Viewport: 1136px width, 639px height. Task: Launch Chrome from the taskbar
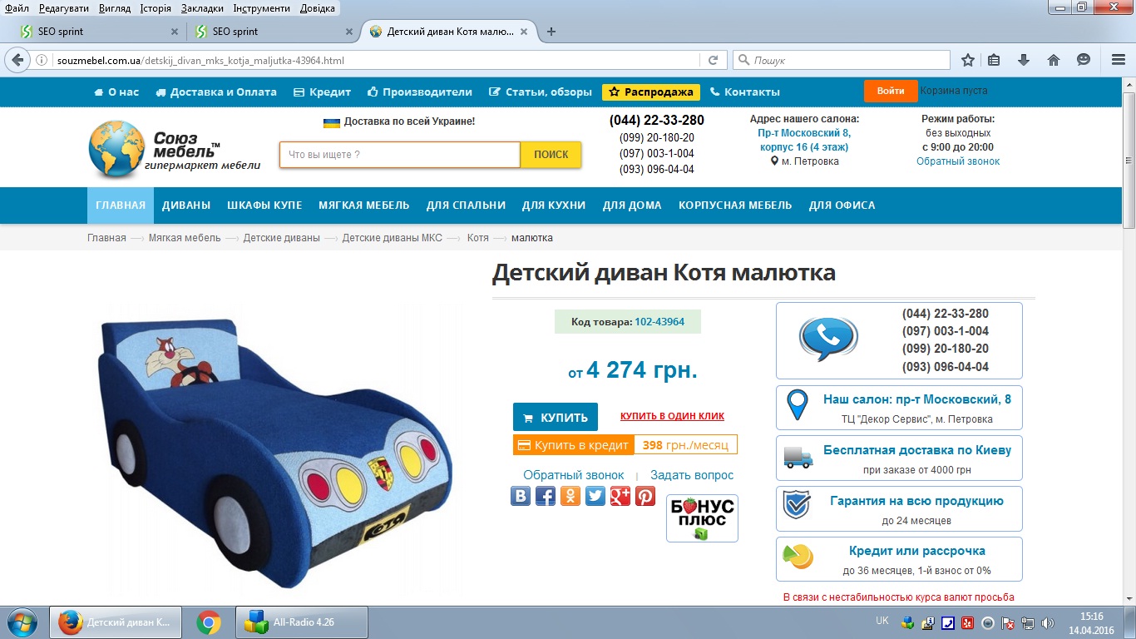[208, 622]
